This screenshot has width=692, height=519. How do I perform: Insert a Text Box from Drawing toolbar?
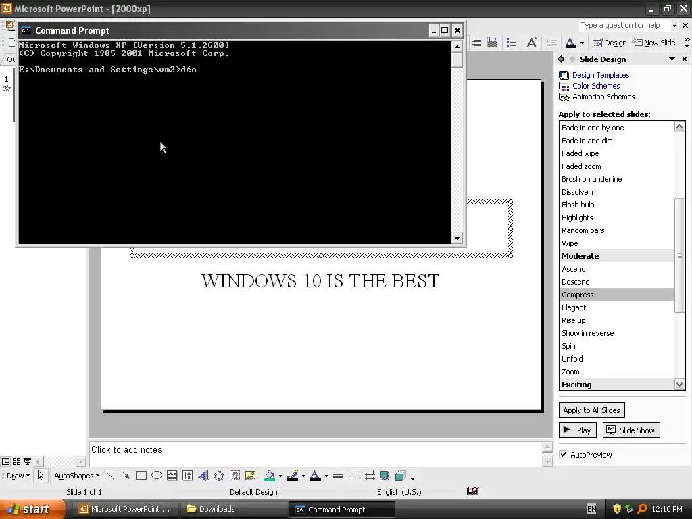click(172, 476)
